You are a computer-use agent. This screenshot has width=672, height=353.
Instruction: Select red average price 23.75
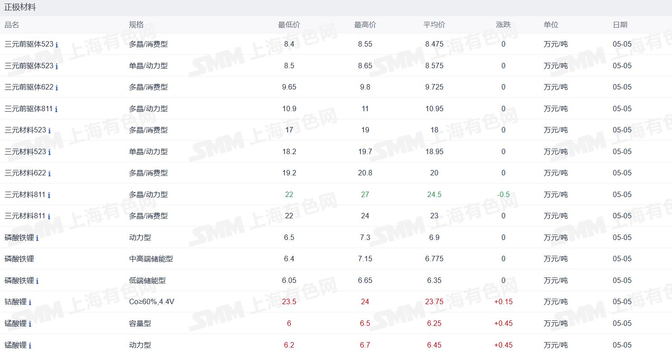point(434,302)
